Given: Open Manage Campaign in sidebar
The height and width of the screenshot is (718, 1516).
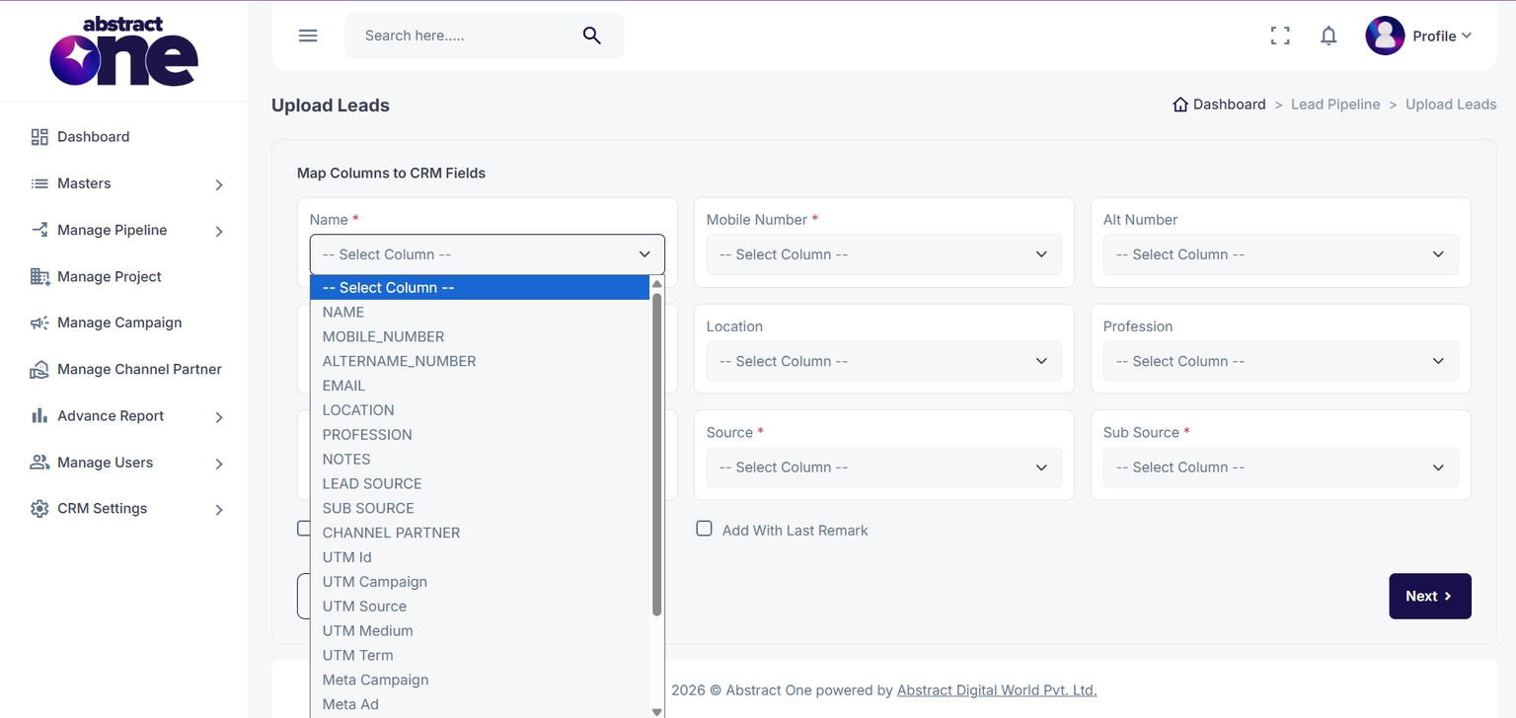Looking at the screenshot, I should (x=119, y=323).
